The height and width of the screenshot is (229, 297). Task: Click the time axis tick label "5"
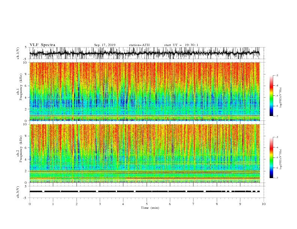(x=147, y=204)
